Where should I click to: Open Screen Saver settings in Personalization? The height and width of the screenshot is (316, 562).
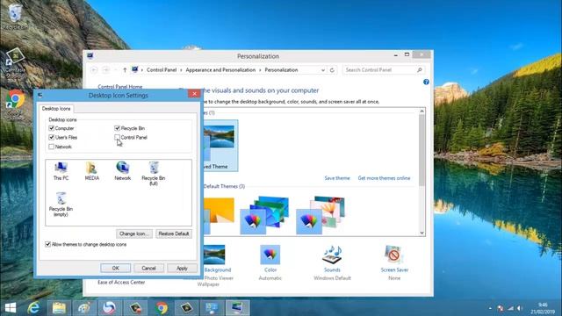tap(394, 262)
